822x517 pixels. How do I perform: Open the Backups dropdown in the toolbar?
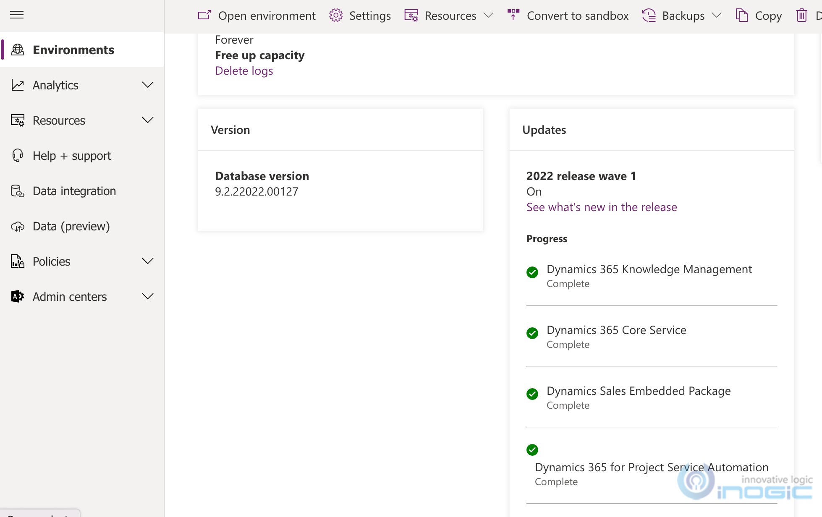pyautogui.click(x=718, y=15)
